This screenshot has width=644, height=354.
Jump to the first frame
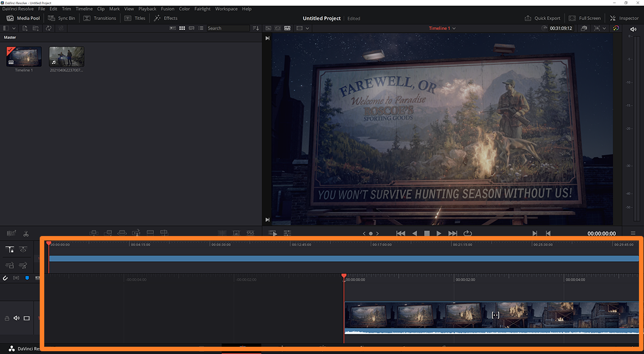(x=400, y=233)
